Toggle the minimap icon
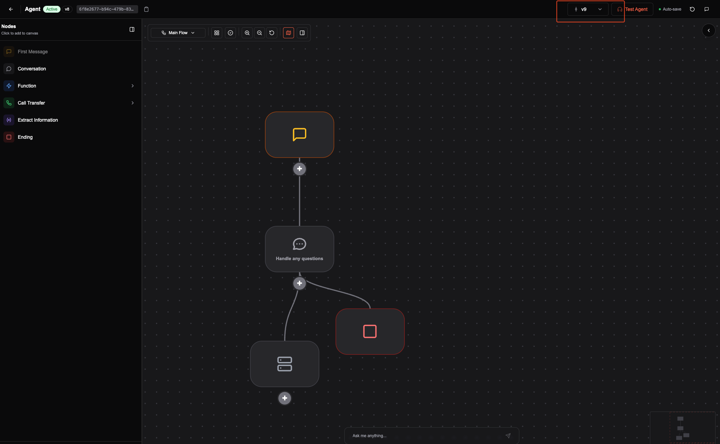The width and height of the screenshot is (720, 444). click(289, 33)
